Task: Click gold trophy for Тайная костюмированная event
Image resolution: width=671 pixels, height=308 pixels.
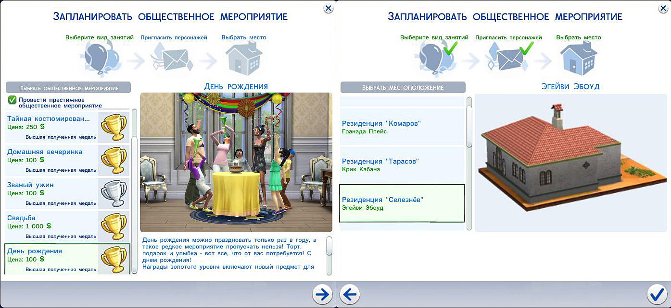Action: tap(114, 127)
